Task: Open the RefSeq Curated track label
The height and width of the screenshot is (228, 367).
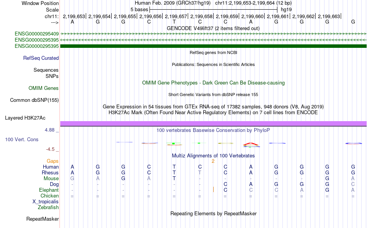Action: coord(41,58)
